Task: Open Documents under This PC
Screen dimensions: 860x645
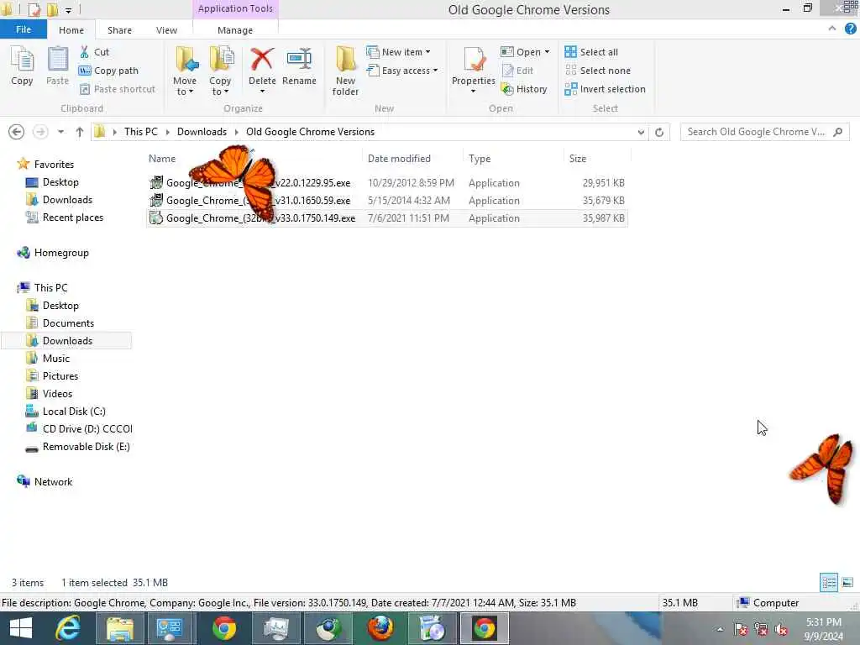Action: click(x=60, y=323)
